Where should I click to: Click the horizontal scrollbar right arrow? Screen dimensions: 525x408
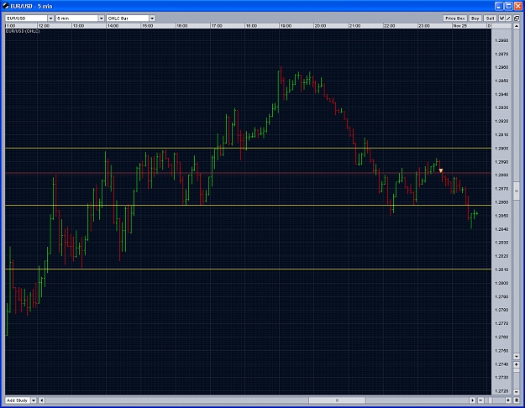tap(472, 400)
